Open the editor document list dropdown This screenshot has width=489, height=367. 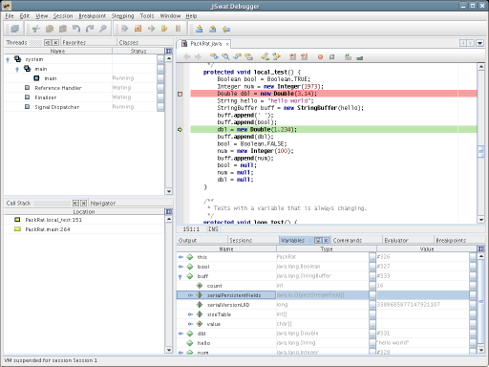pyautogui.click(x=479, y=43)
